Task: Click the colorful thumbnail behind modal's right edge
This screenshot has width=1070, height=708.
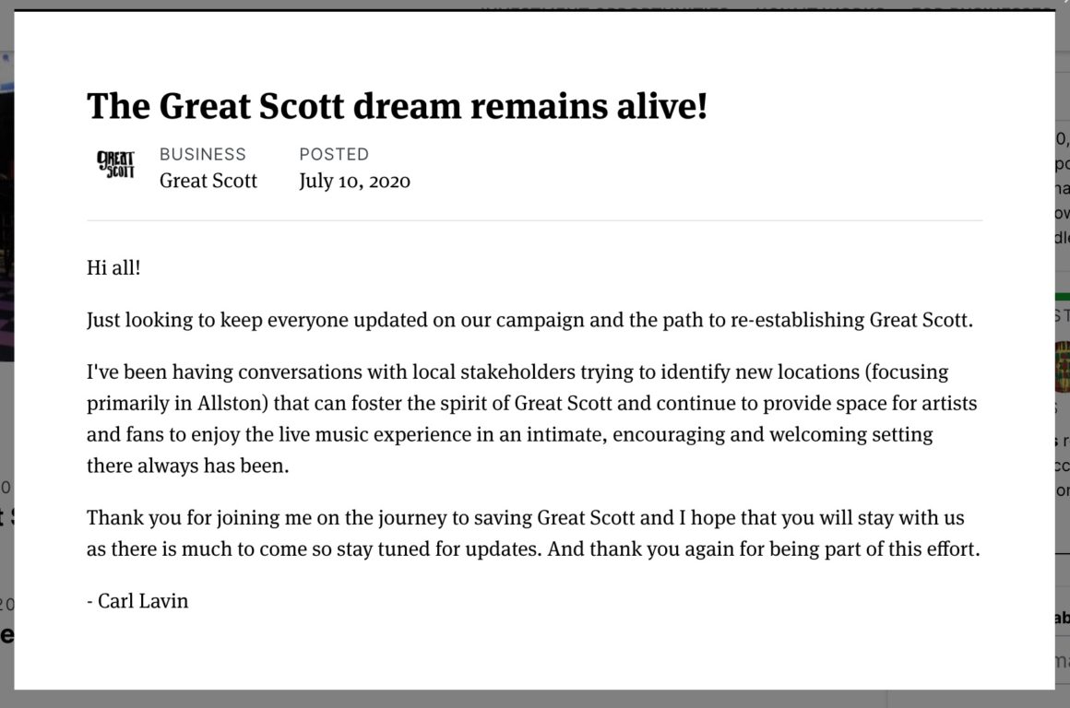Action: tap(1063, 368)
